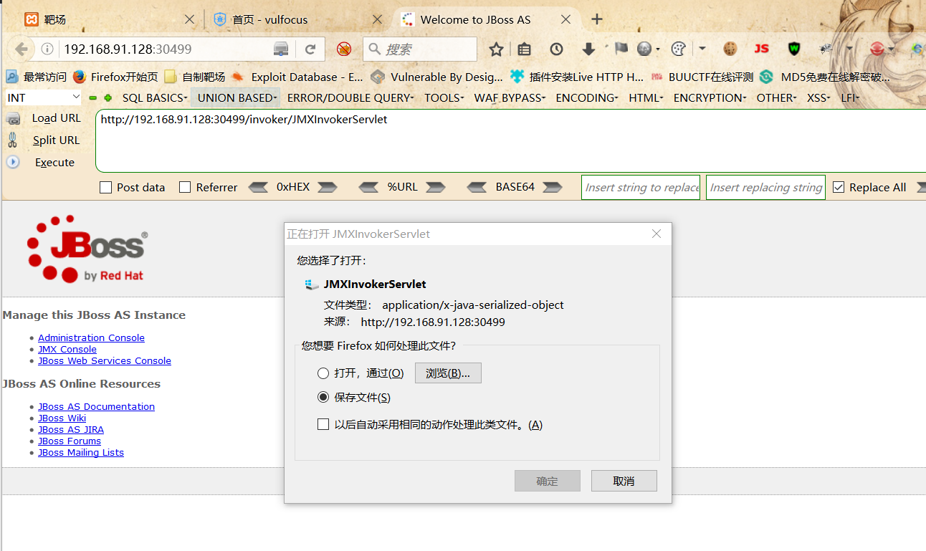Open the TOOLS dropdown menu

[x=444, y=98]
